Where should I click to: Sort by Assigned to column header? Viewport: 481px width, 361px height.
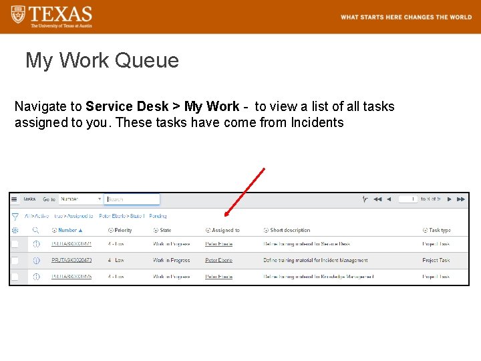point(226,230)
